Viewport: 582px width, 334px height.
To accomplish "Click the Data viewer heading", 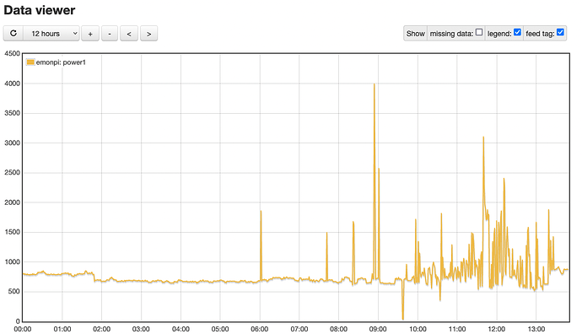I will coord(40,10).
